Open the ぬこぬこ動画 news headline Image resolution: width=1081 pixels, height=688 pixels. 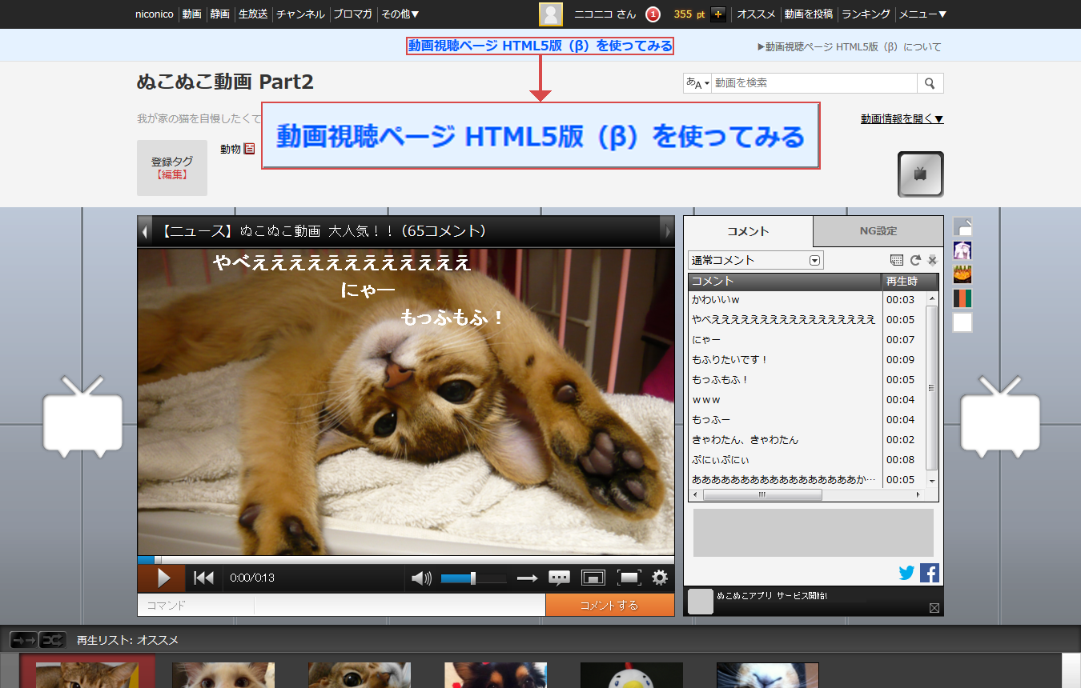323,232
